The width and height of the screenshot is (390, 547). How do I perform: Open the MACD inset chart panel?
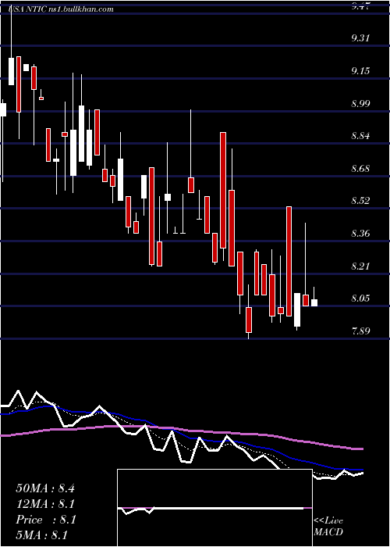[214, 508]
